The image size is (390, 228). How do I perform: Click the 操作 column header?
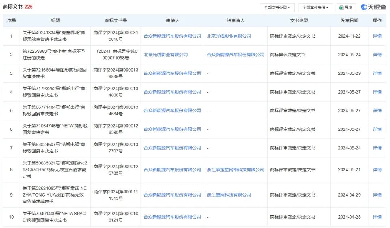pyautogui.click(x=377, y=21)
